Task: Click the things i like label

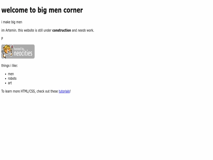Action: (x=9, y=66)
